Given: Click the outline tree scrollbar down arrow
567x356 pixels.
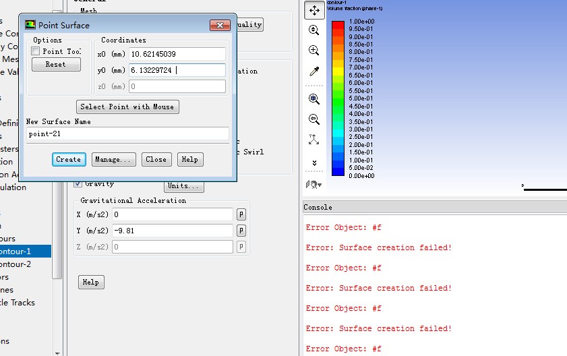Looking at the screenshot, I should point(57,353).
